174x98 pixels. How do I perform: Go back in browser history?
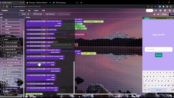pos(0,7)
